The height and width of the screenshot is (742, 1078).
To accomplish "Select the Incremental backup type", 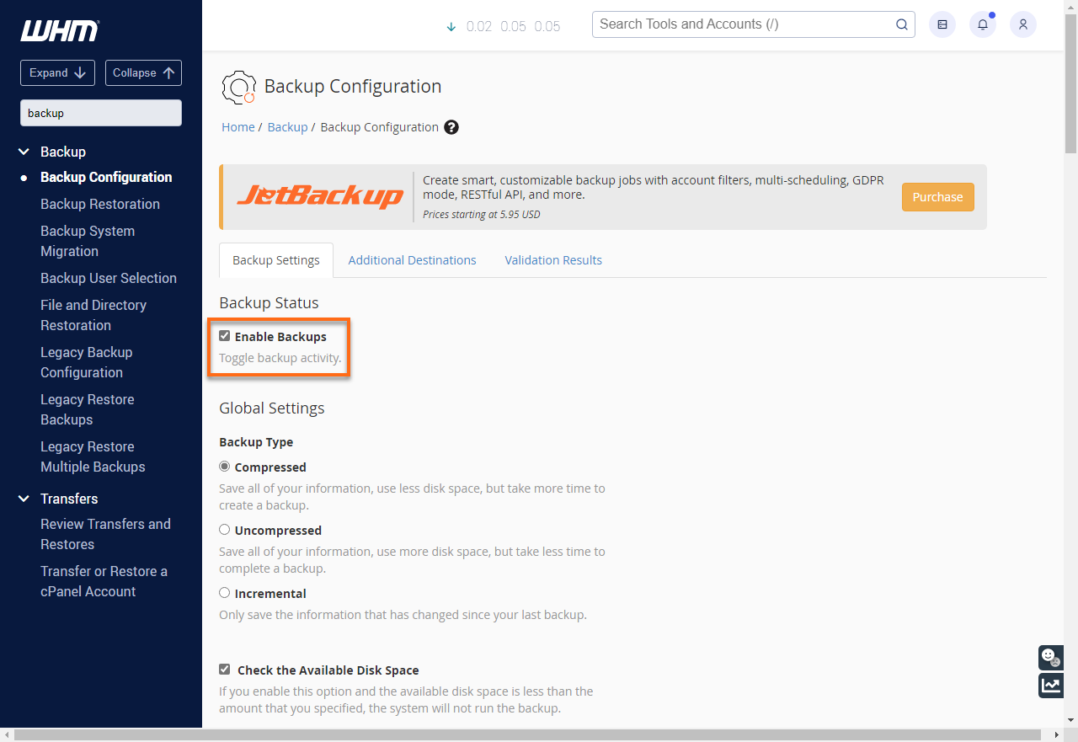I will tap(224, 592).
